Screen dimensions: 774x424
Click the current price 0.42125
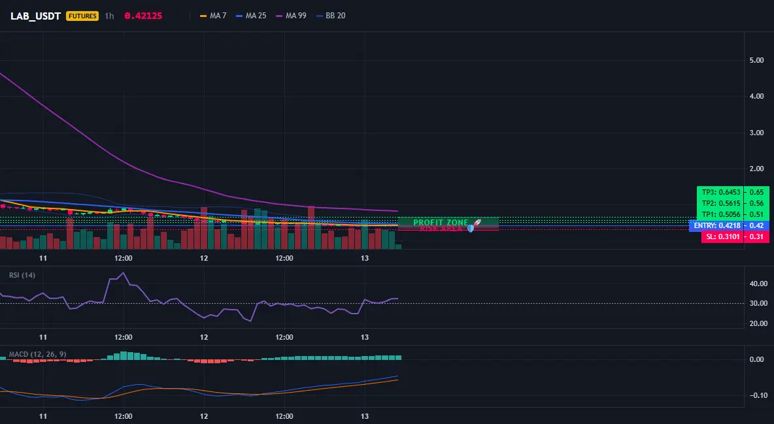[x=143, y=16]
